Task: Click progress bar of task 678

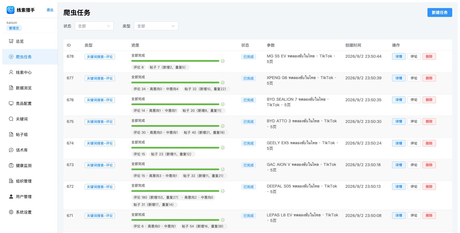Action: 175,61
